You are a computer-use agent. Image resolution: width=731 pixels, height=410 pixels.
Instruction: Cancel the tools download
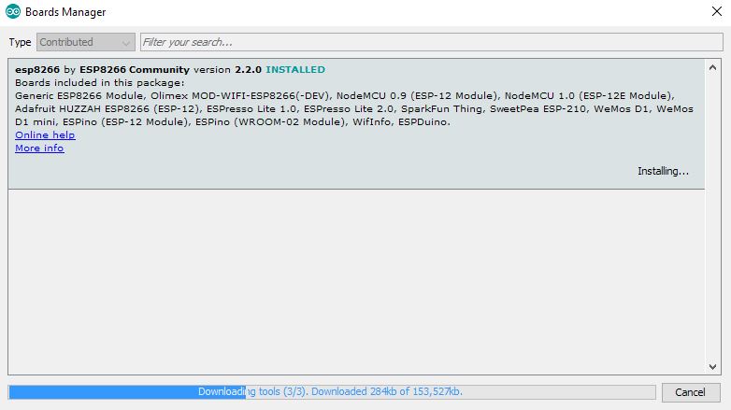(x=691, y=392)
